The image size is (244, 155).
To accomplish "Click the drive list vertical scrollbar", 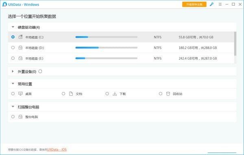I will point(235,44).
